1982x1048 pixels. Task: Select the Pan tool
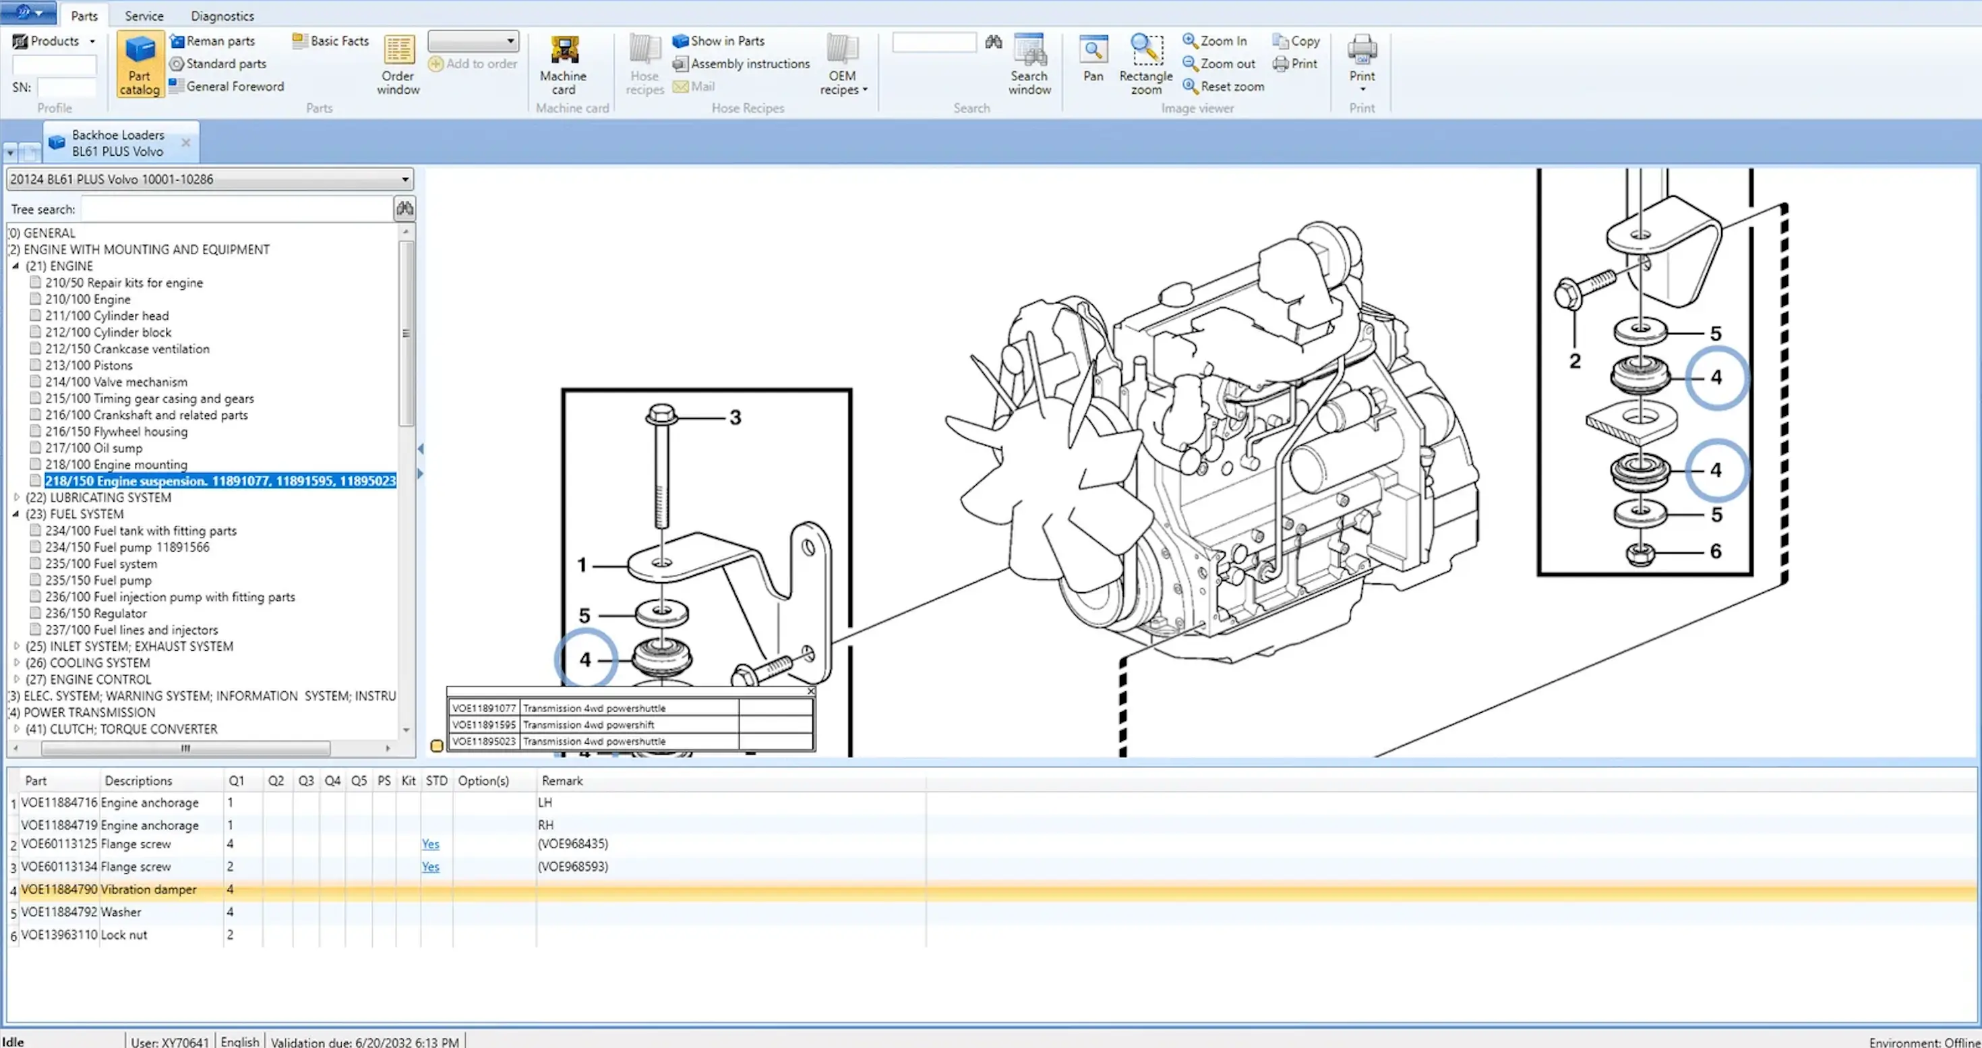click(1093, 61)
